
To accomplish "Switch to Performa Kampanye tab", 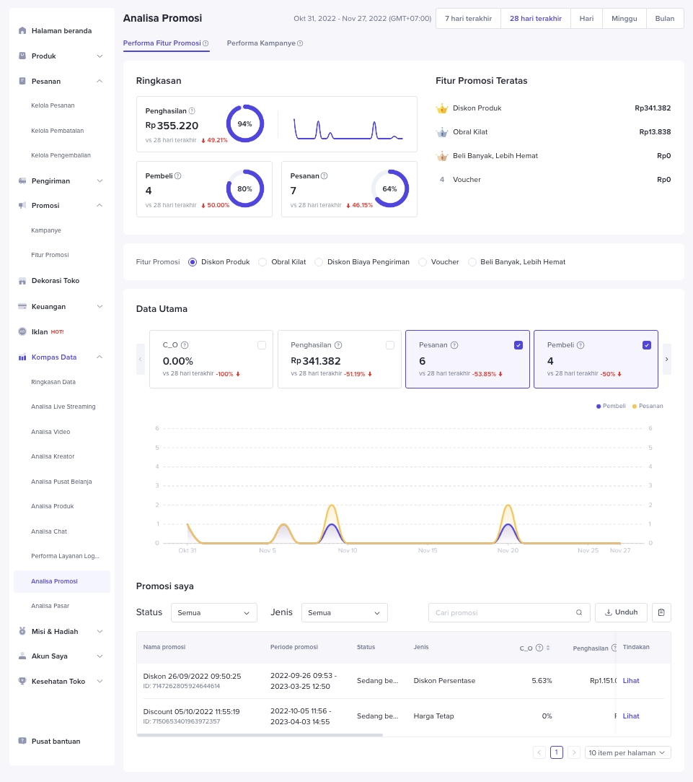I will pyautogui.click(x=264, y=43).
